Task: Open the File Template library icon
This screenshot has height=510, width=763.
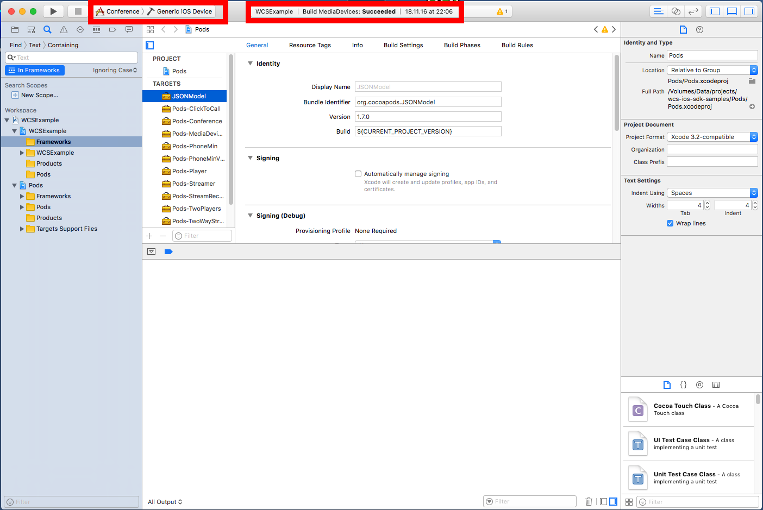Action: coord(667,385)
